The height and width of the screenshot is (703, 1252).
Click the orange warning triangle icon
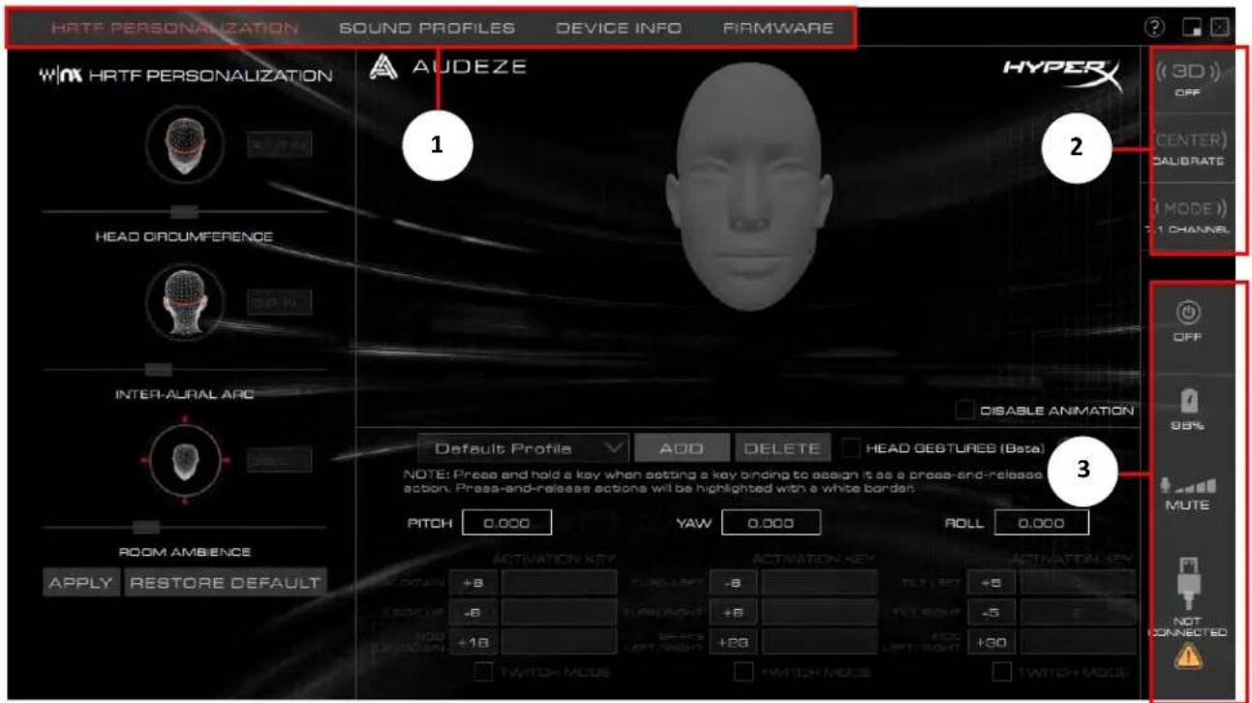point(1187,657)
